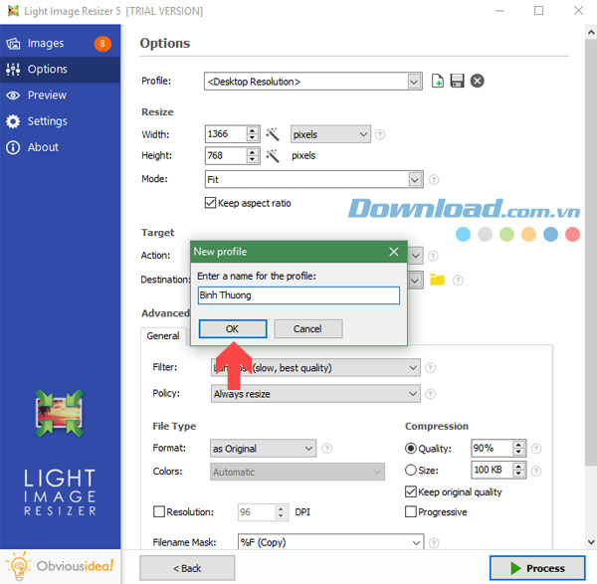The image size is (597, 584).
Task: Open help for Size compression
Action: [536, 472]
